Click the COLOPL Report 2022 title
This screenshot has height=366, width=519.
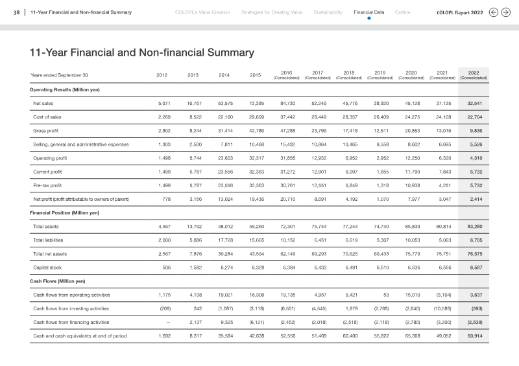[460, 12]
